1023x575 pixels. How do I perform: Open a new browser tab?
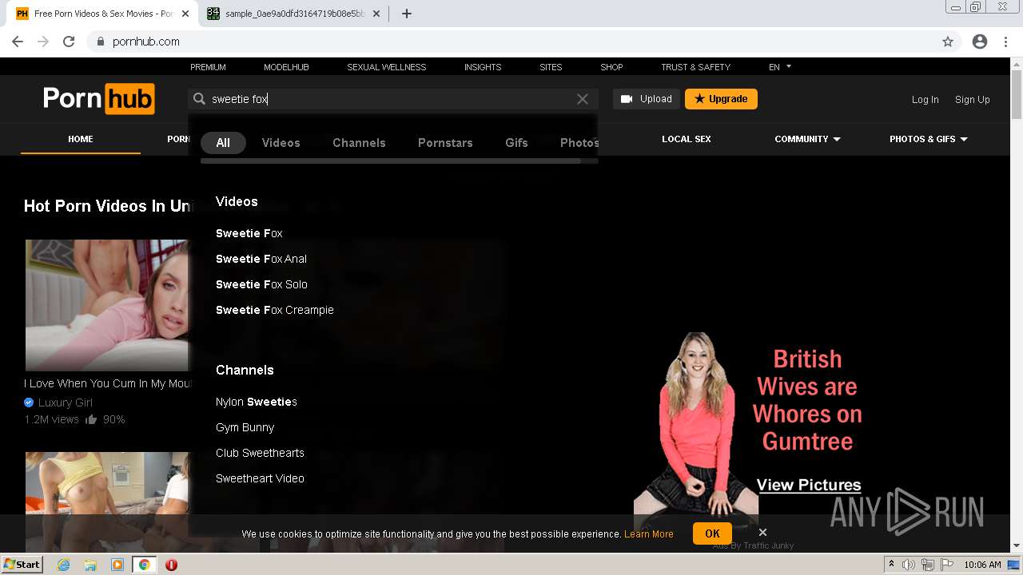pos(407,14)
